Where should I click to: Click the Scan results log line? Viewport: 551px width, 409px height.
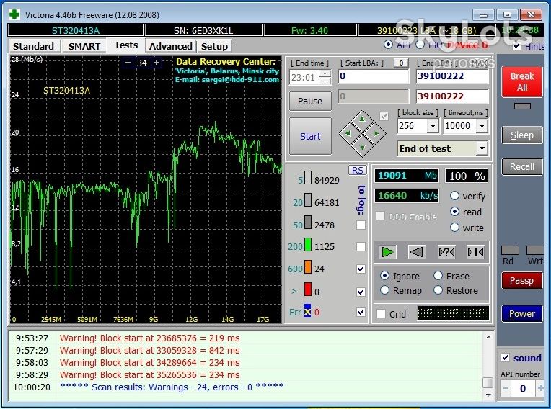pyautogui.click(x=172, y=387)
